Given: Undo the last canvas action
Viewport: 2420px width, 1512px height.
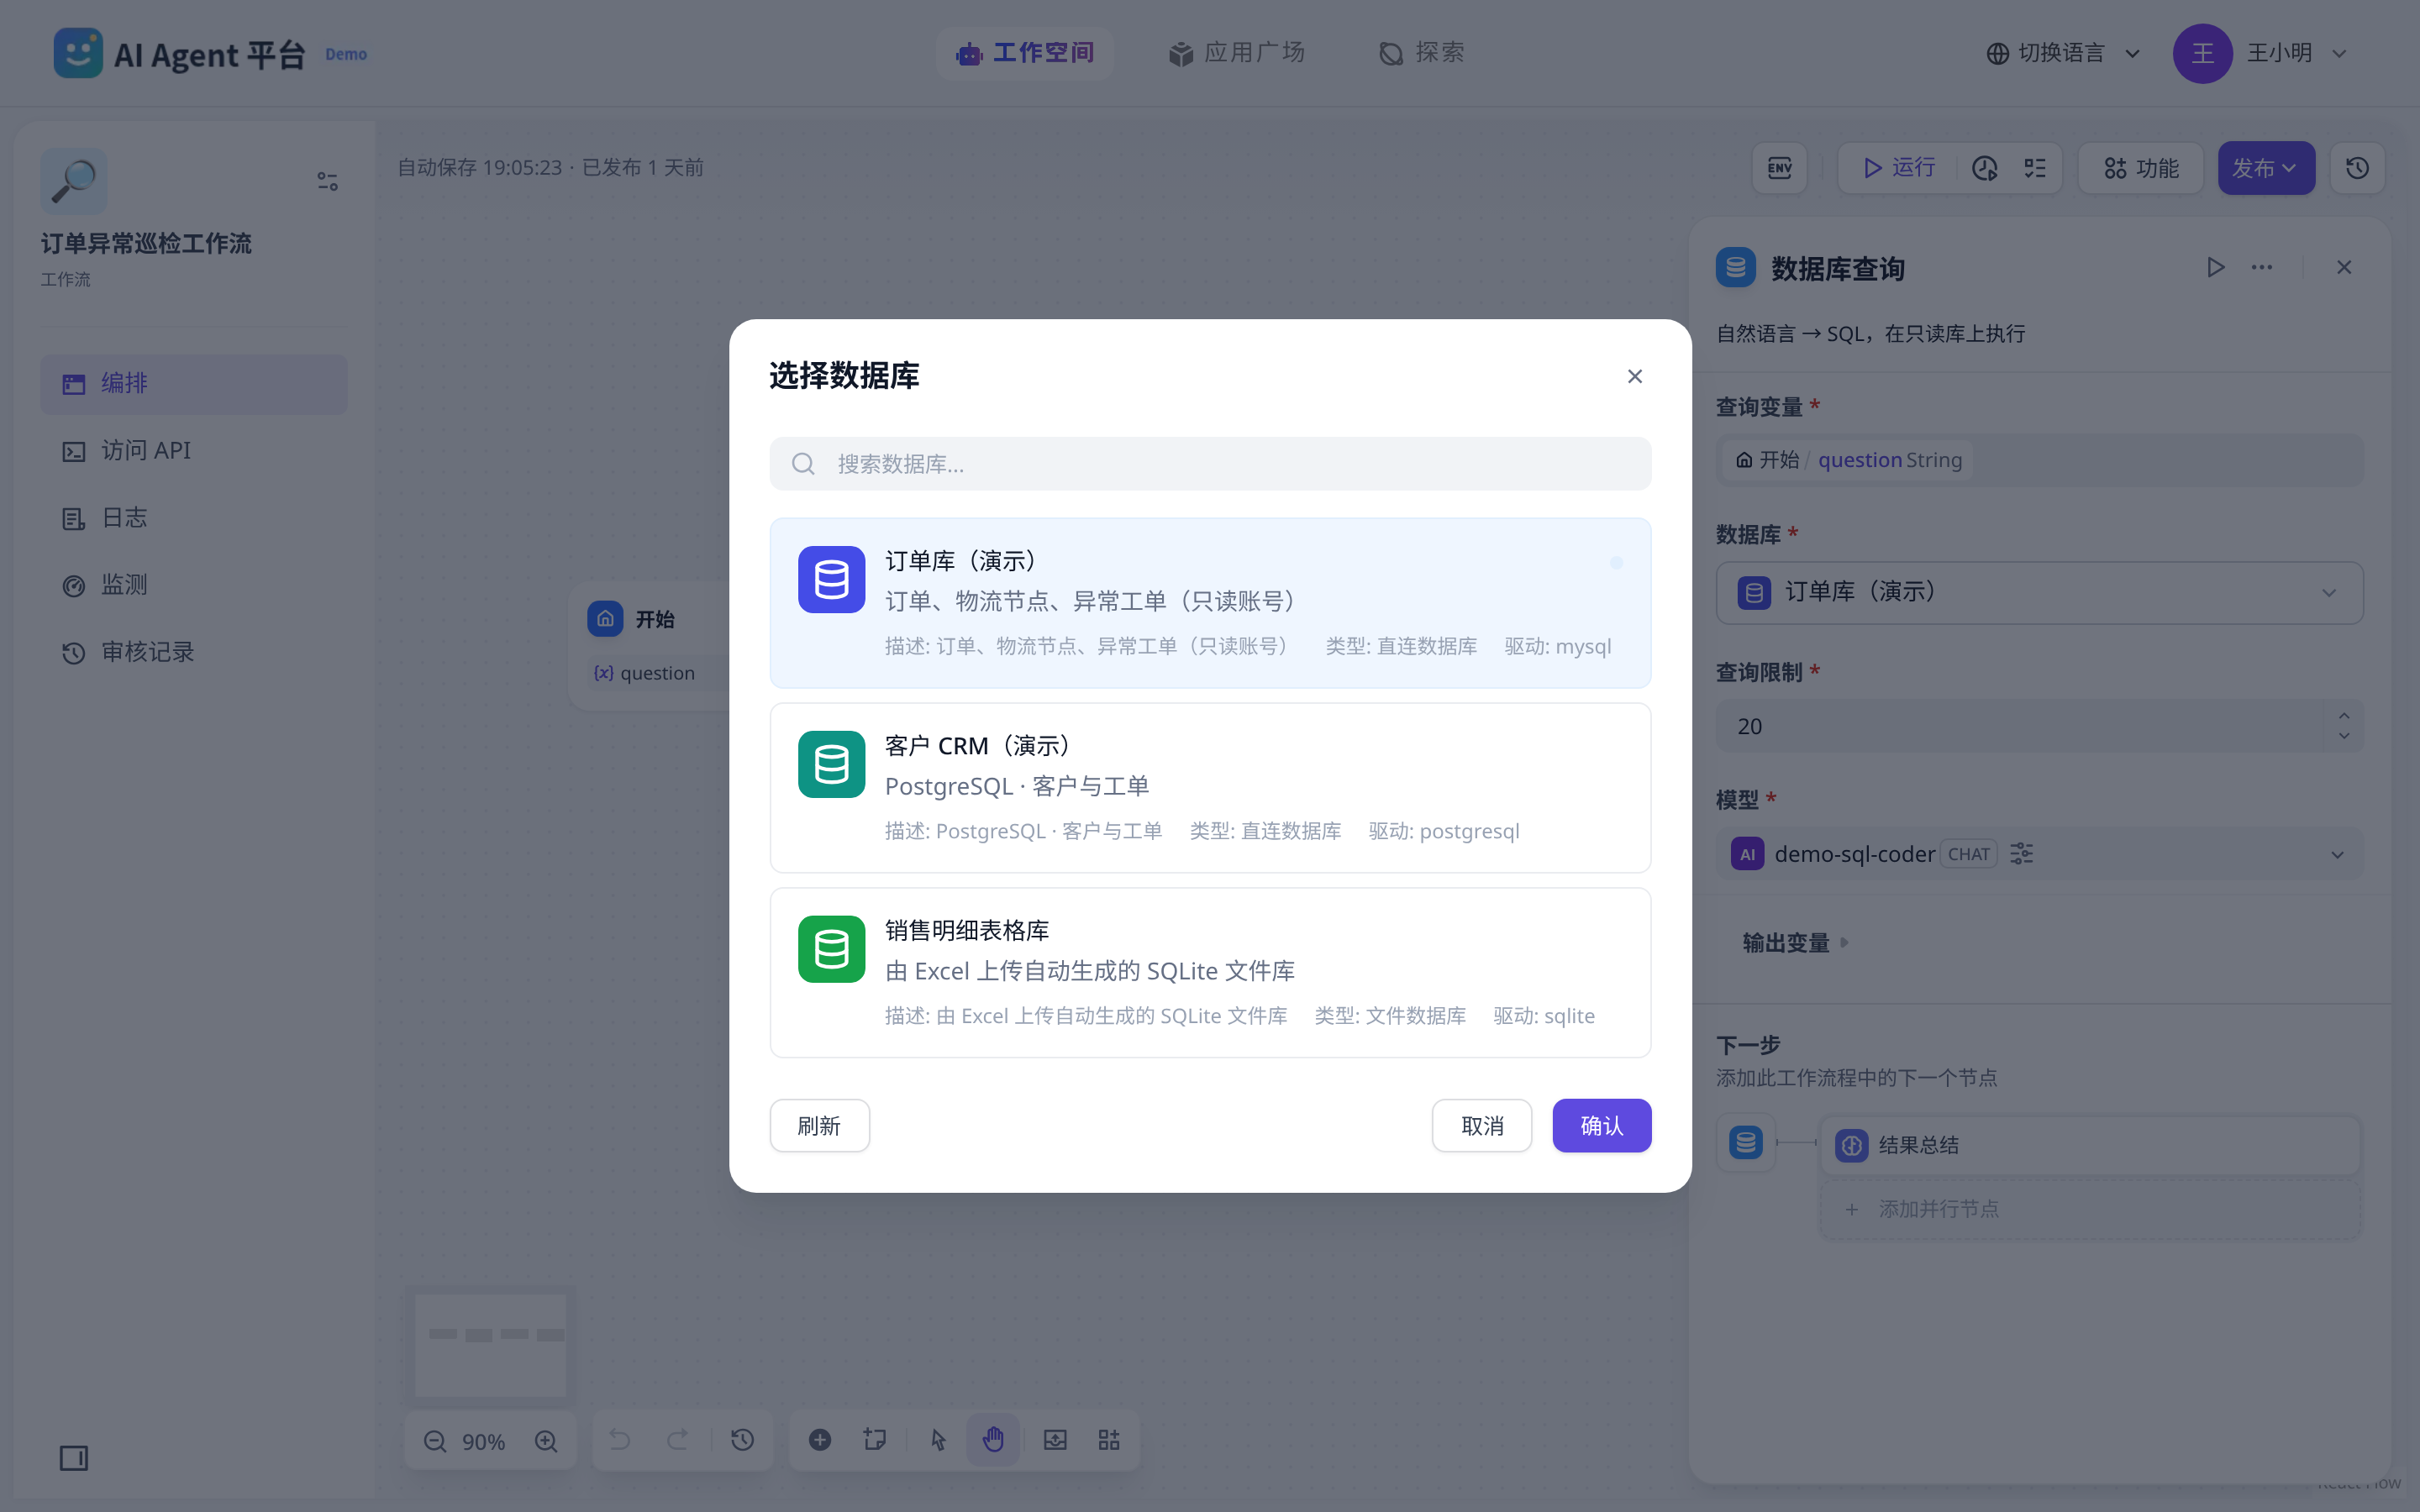Looking at the screenshot, I should point(620,1440).
